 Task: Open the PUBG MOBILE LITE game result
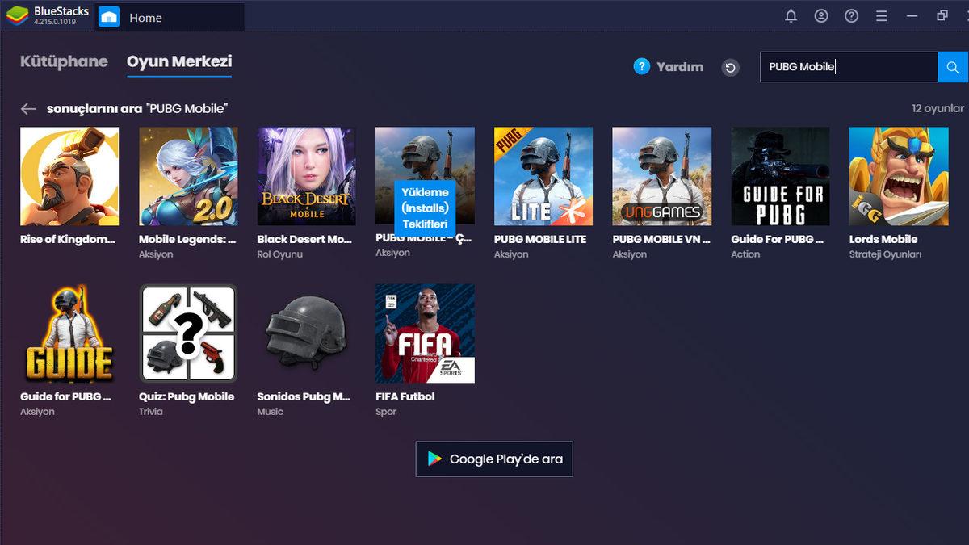543,175
